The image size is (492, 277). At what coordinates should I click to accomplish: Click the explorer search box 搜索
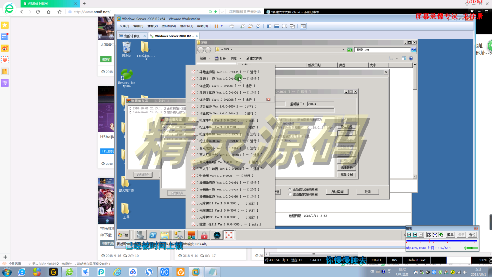[382, 50]
